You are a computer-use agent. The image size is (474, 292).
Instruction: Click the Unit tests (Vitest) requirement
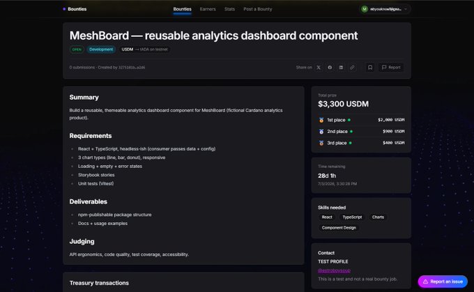tap(95, 183)
